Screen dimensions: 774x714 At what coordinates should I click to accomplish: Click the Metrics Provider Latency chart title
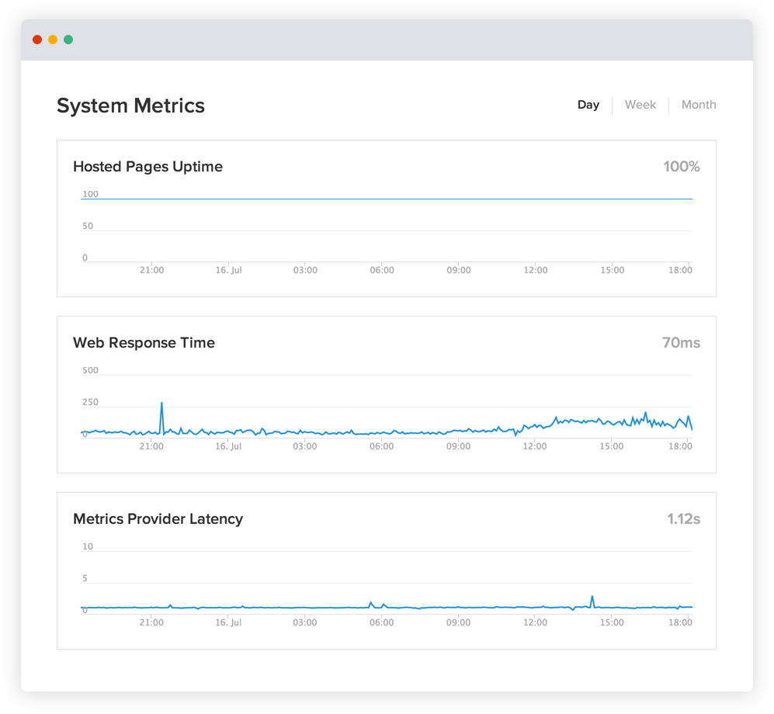coord(158,519)
